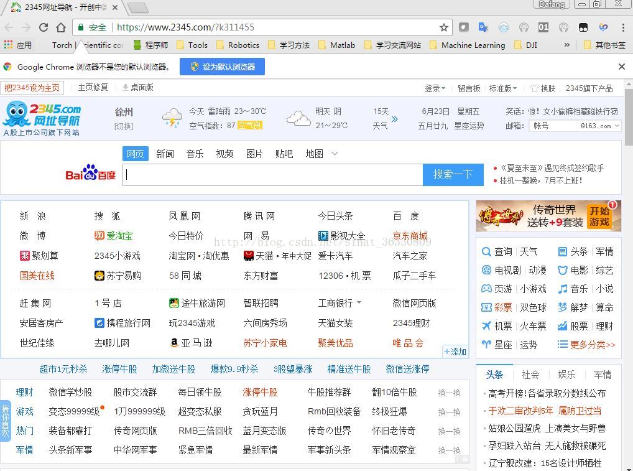Click the music note icon beside 音乐

coord(562,289)
